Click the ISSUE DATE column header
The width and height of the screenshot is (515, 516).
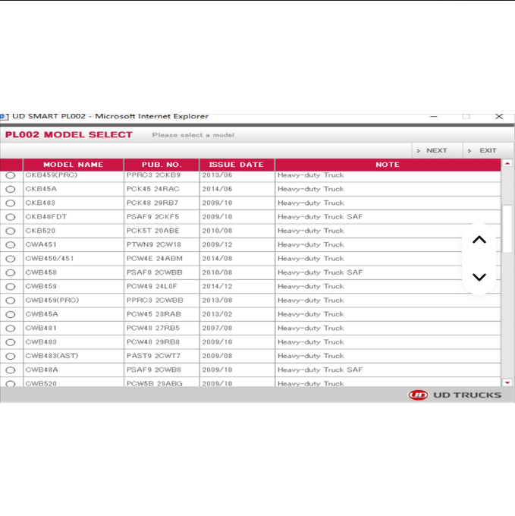pos(237,165)
